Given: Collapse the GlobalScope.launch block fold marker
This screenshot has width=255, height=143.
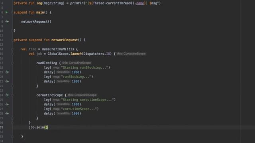Looking at the screenshot, I should (12, 54).
